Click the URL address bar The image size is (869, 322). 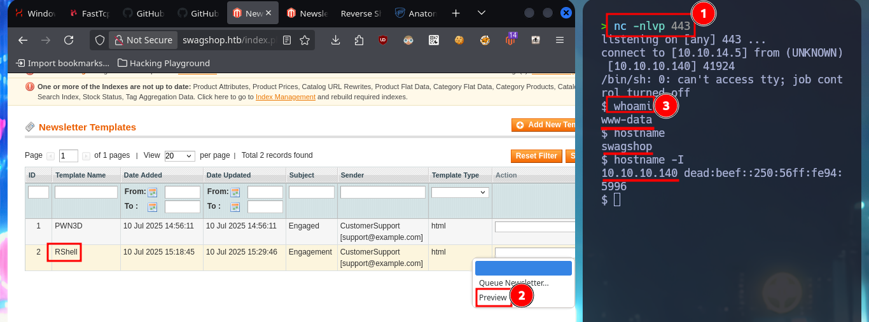coord(228,40)
